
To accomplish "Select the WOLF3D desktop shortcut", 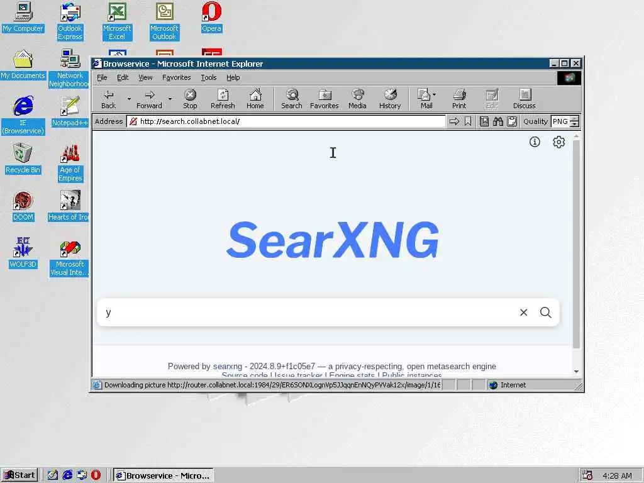I will [x=23, y=253].
